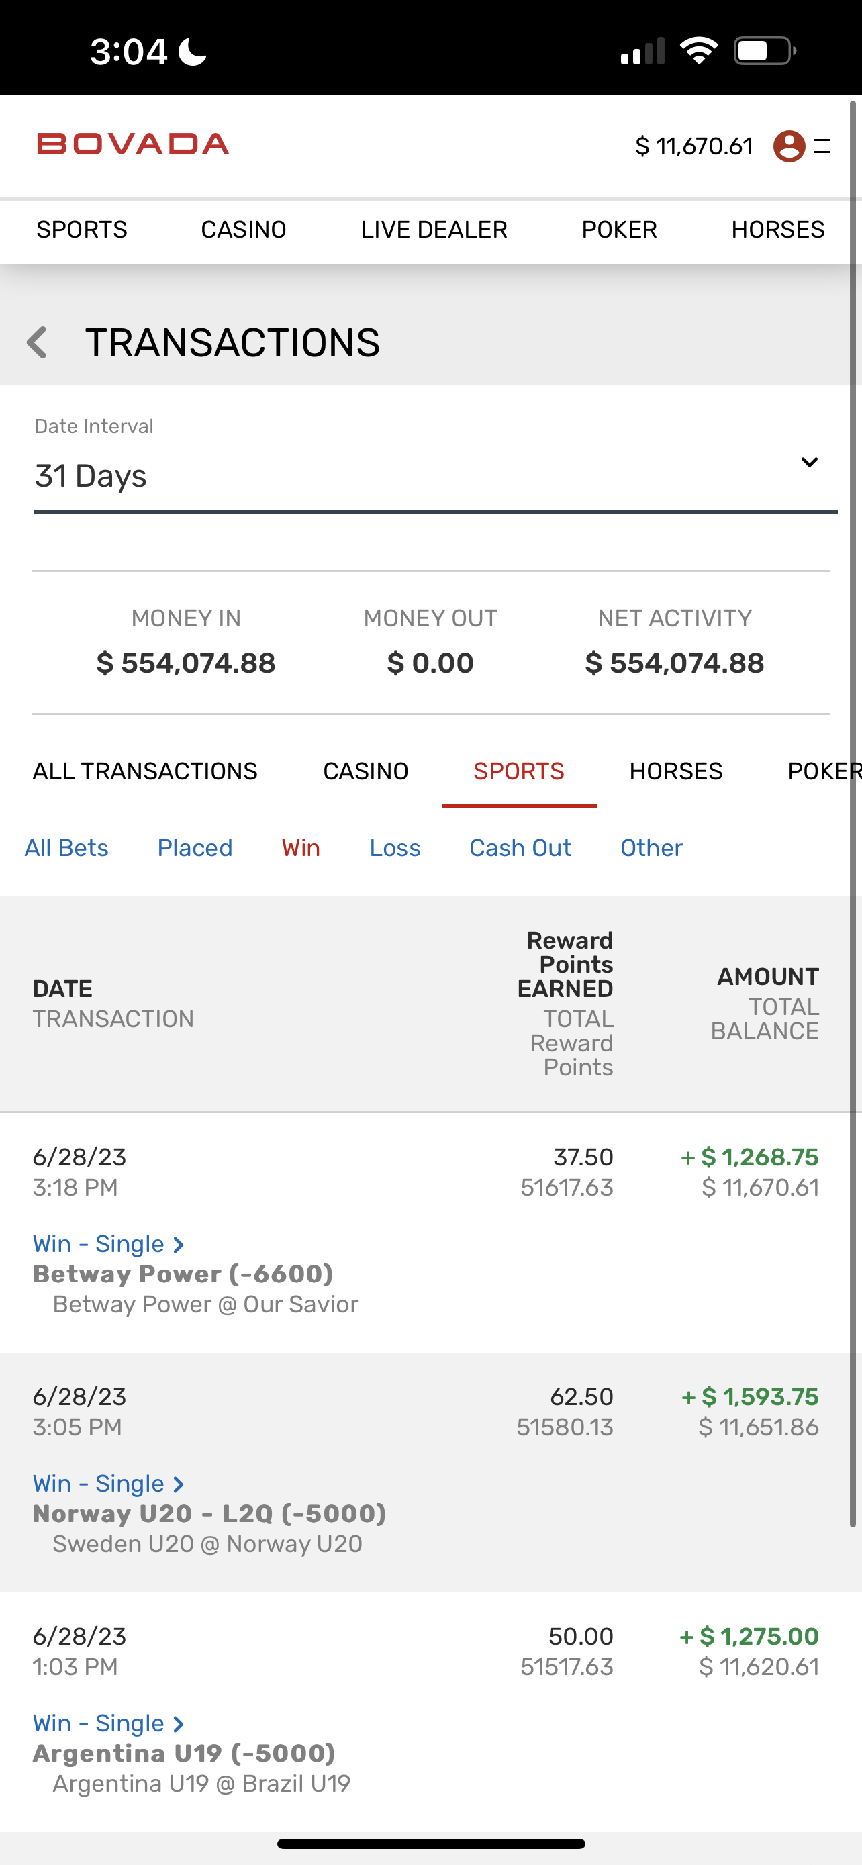The height and width of the screenshot is (1865, 862).
Task: Filter transactions by Placed bets
Action: (195, 848)
